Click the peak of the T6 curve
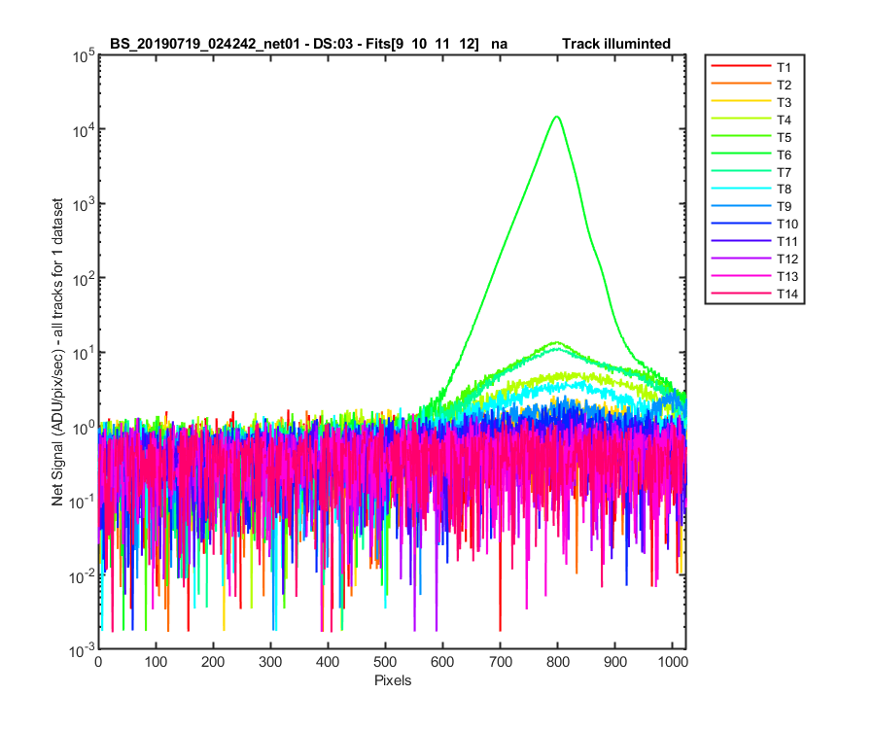Viewport: 875px width, 729px height. 556,117
